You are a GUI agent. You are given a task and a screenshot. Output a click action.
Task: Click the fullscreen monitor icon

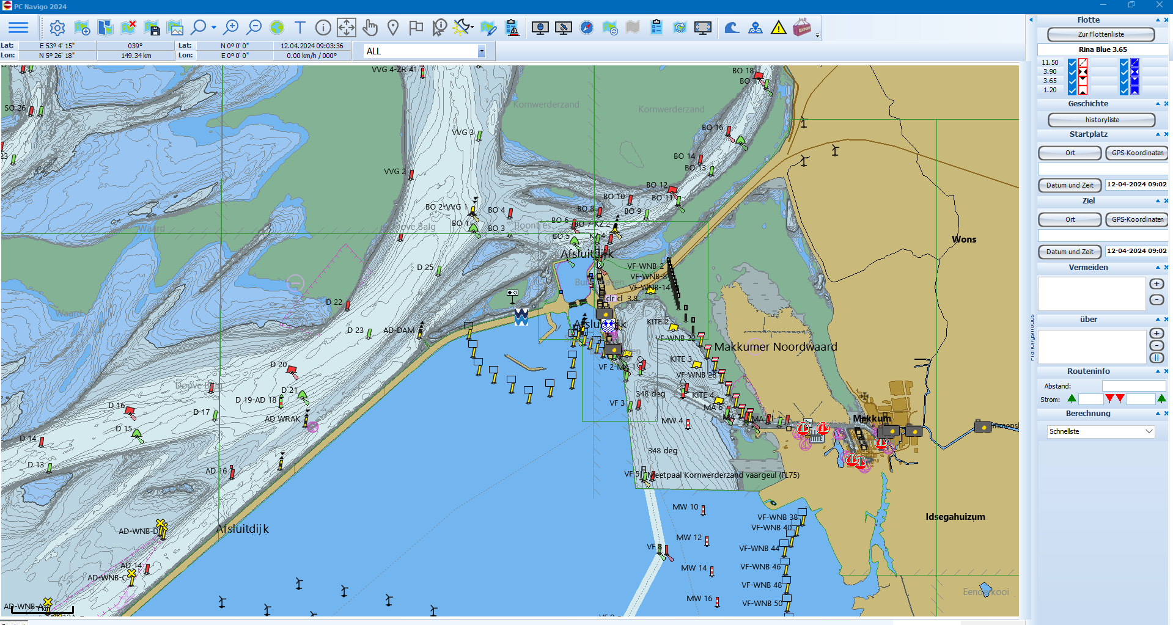point(703,28)
